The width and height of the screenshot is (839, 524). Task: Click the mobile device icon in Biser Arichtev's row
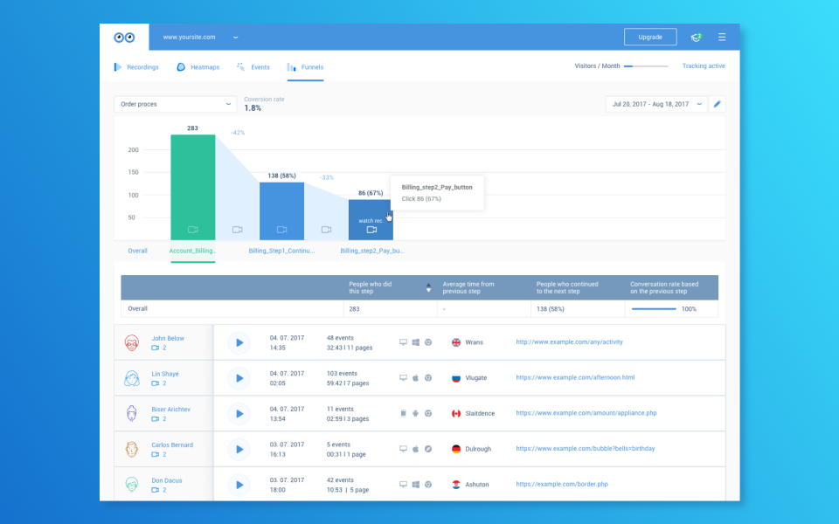(x=403, y=413)
